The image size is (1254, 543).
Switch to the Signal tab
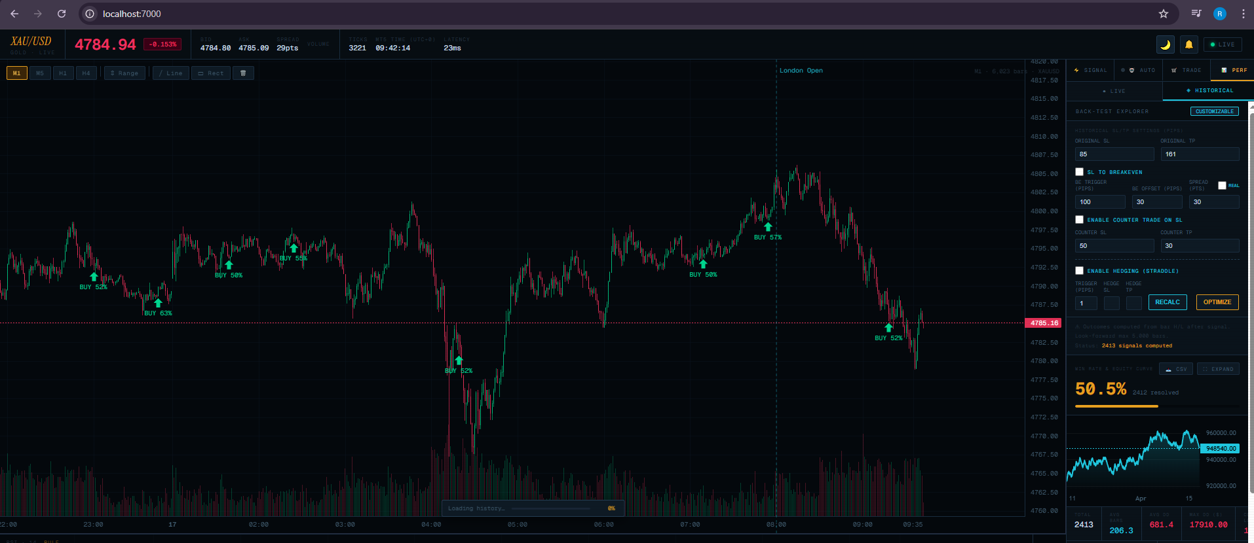1091,70
